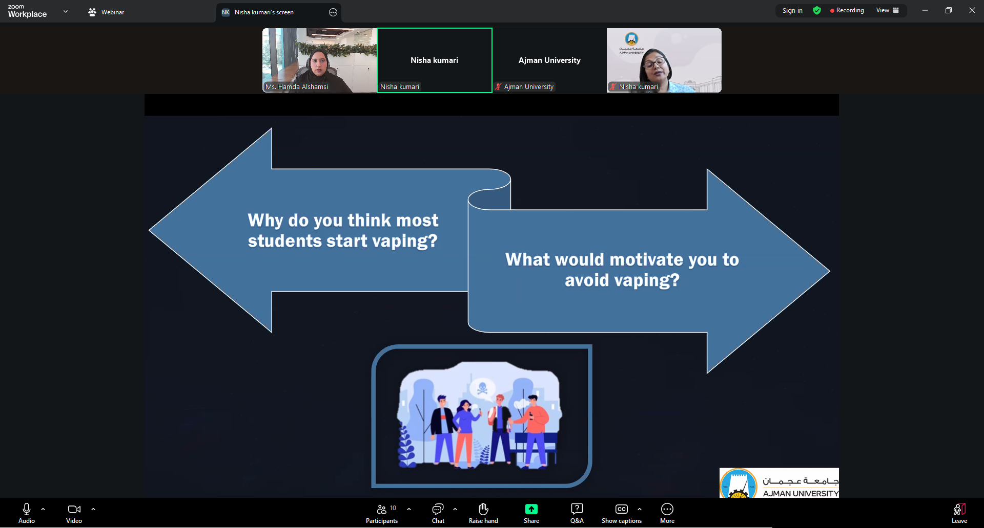Open the View layout button

click(887, 11)
